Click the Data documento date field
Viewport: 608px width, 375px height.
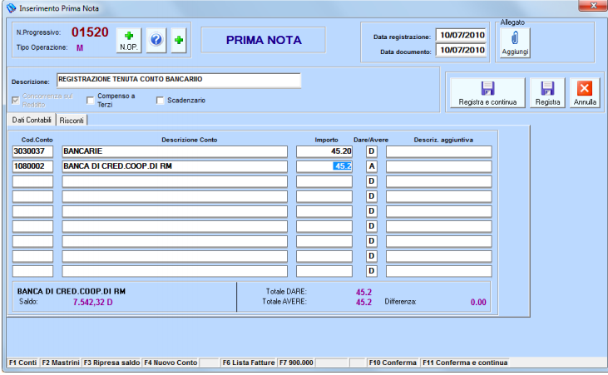pyautogui.click(x=462, y=50)
